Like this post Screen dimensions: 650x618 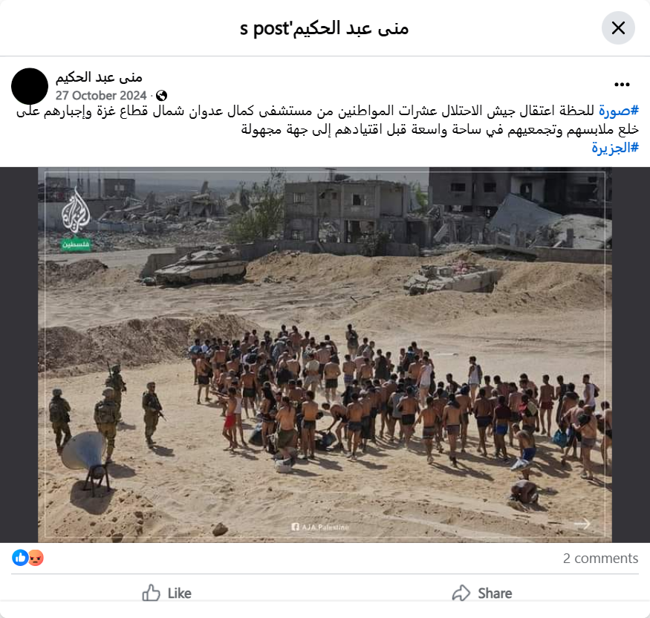(x=166, y=593)
